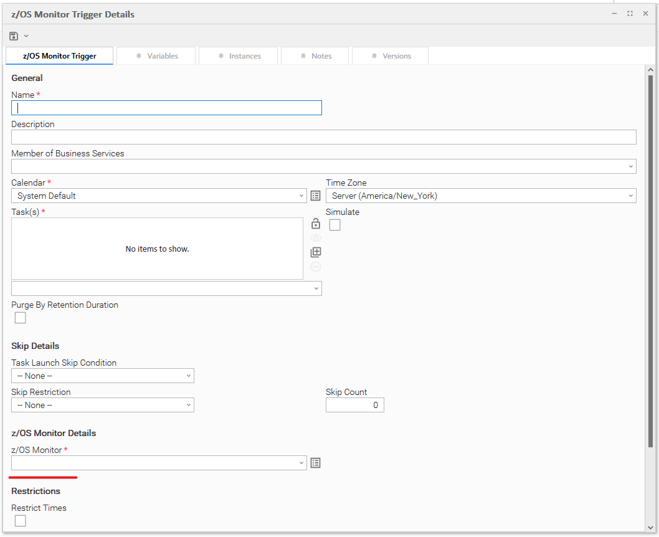The width and height of the screenshot is (659, 537).
Task: Go to the Versions tab
Action: coord(391,56)
